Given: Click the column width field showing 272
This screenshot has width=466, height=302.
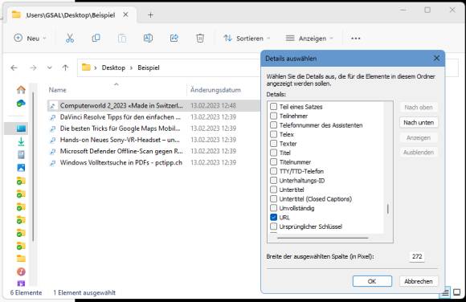Looking at the screenshot, I should (417, 256).
